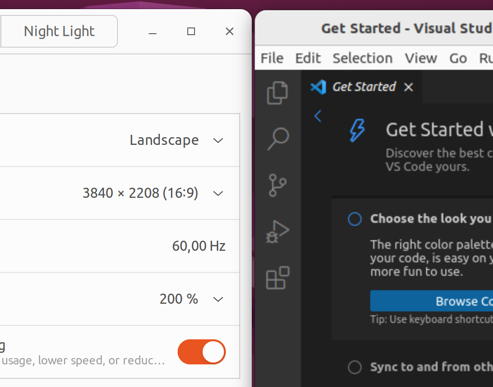The height and width of the screenshot is (387, 493).
Task: Click the lightning bolt Get Started icon
Action: 357,130
